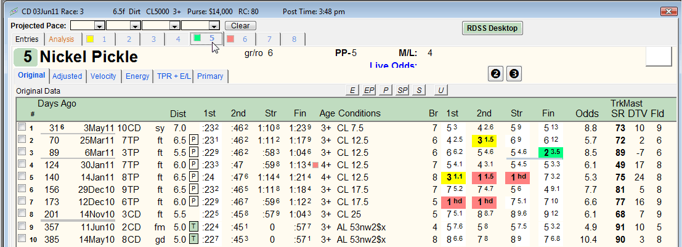Select horse tab 8
Image resolution: width=682 pixels, height=247 pixels.
pyautogui.click(x=294, y=39)
